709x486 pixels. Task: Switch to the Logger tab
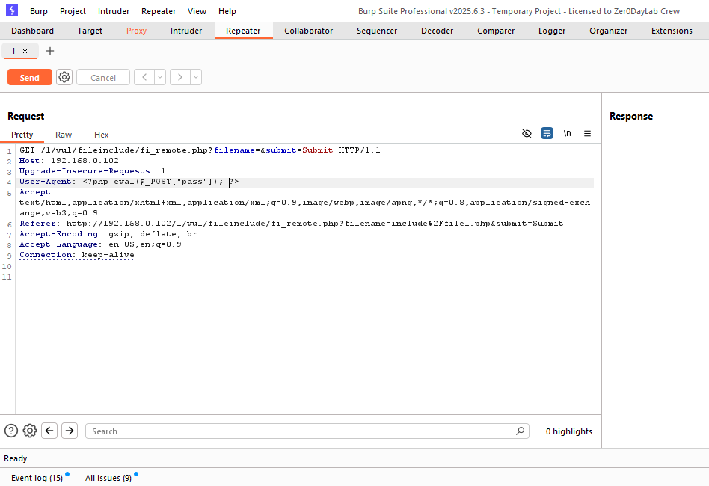(552, 31)
